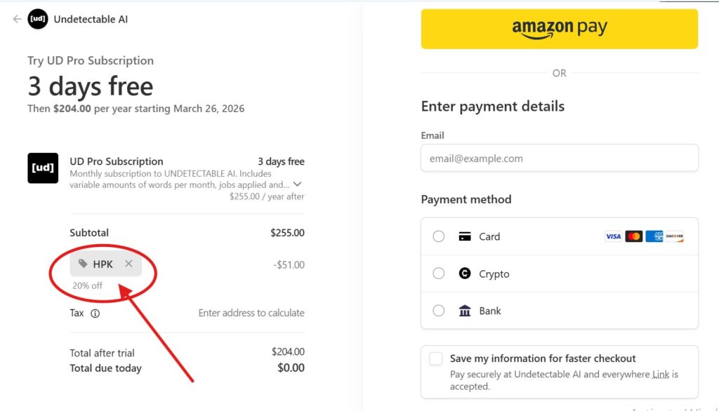The width and height of the screenshot is (719, 411).
Task: Select the Bank radio button
Action: click(439, 311)
